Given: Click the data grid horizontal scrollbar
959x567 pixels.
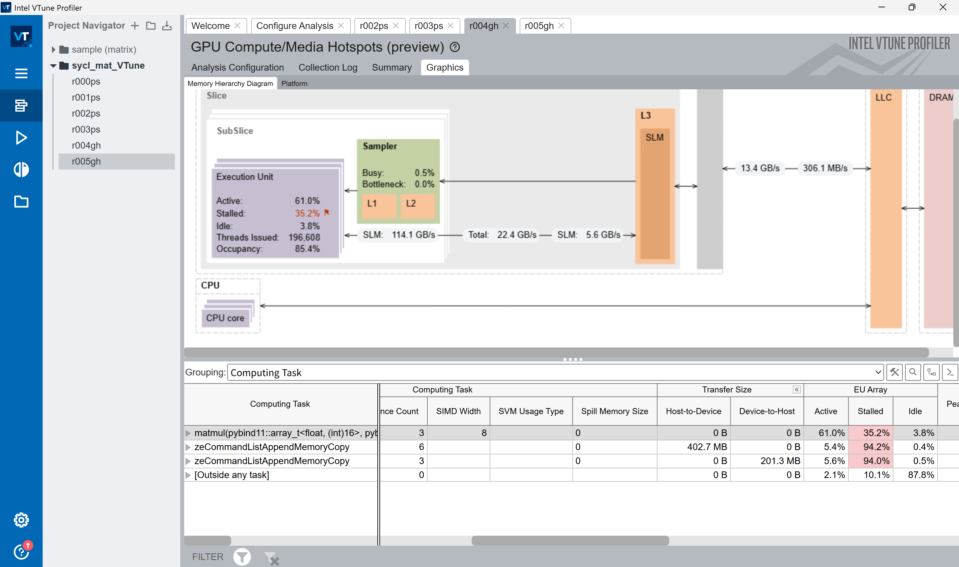Looking at the screenshot, I should pyautogui.click(x=570, y=541).
